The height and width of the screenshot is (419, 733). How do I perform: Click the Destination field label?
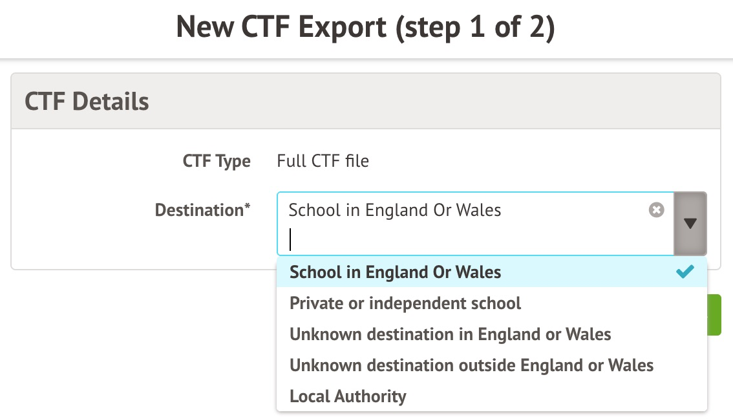(199, 210)
